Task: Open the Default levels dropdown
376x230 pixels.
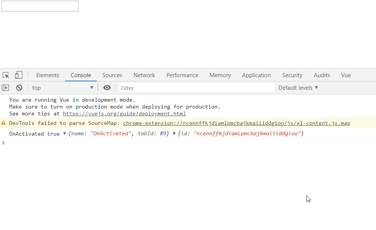Action: pos(298,88)
